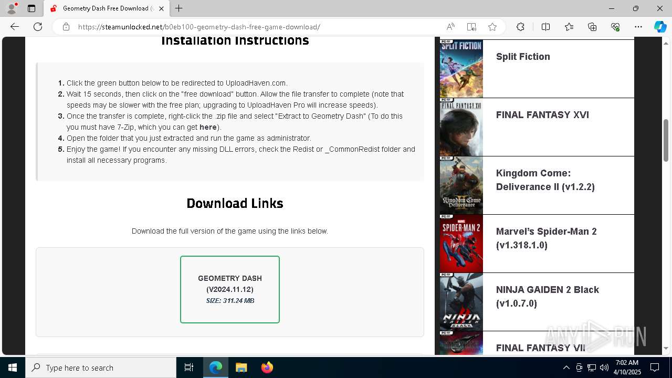Open NINJA GAIDEN 2 Black link
Screen dimensions: 672x378
point(548,297)
